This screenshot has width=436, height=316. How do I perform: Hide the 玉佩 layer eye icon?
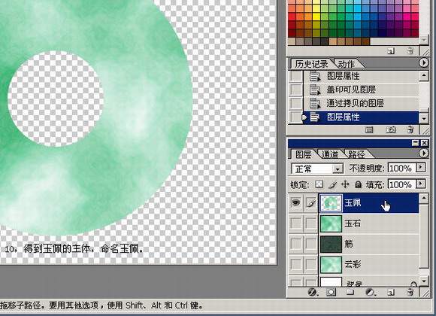click(x=296, y=203)
